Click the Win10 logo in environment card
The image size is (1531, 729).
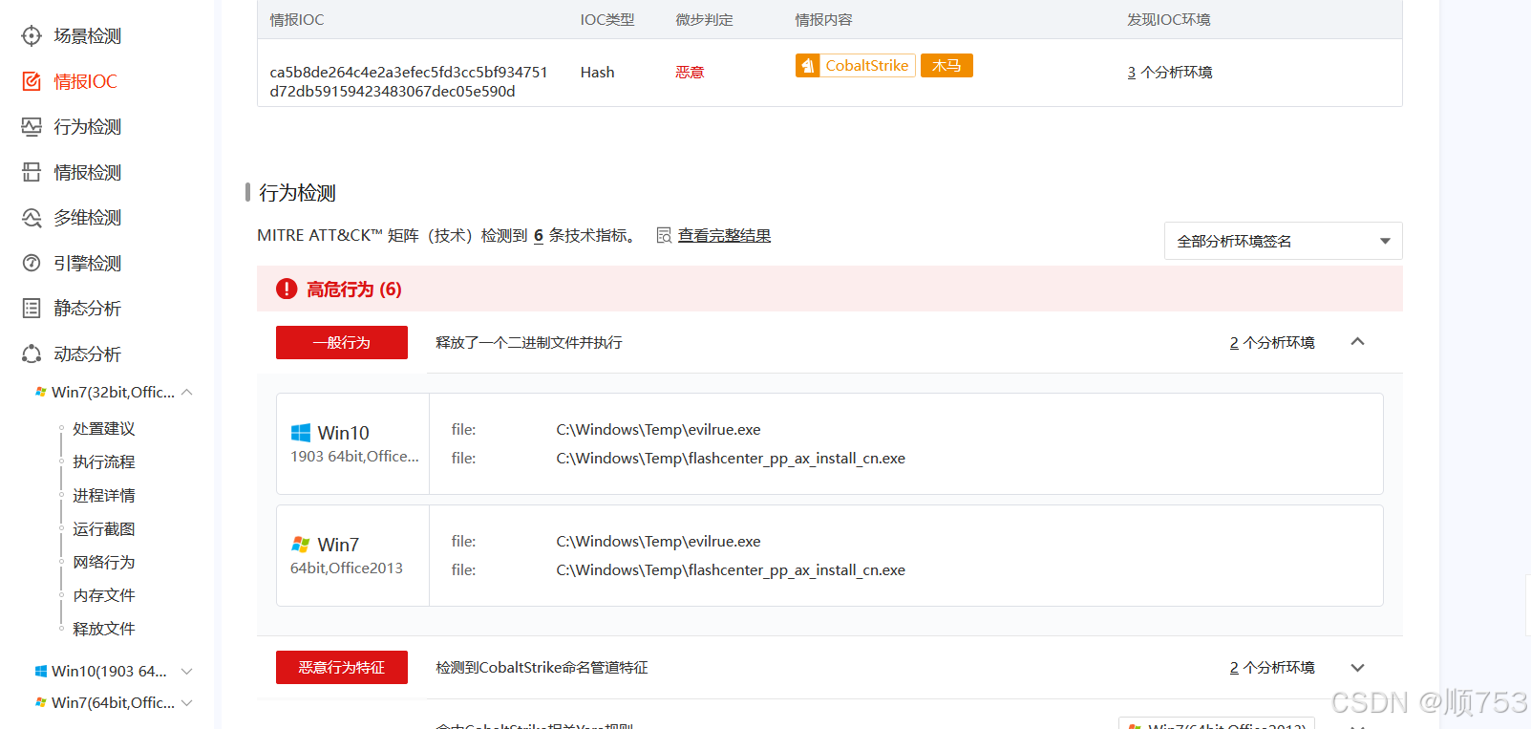pos(301,433)
